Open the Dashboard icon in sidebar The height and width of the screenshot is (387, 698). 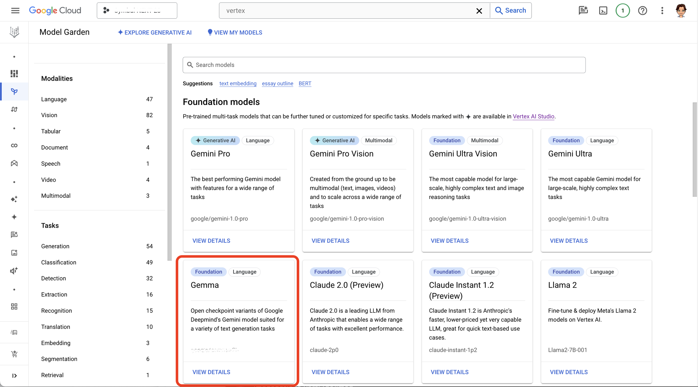tap(14, 73)
